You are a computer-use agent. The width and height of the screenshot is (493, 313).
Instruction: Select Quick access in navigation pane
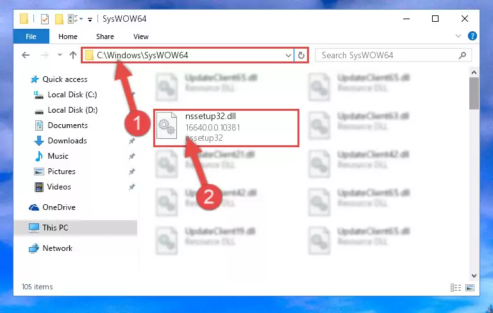coord(65,79)
